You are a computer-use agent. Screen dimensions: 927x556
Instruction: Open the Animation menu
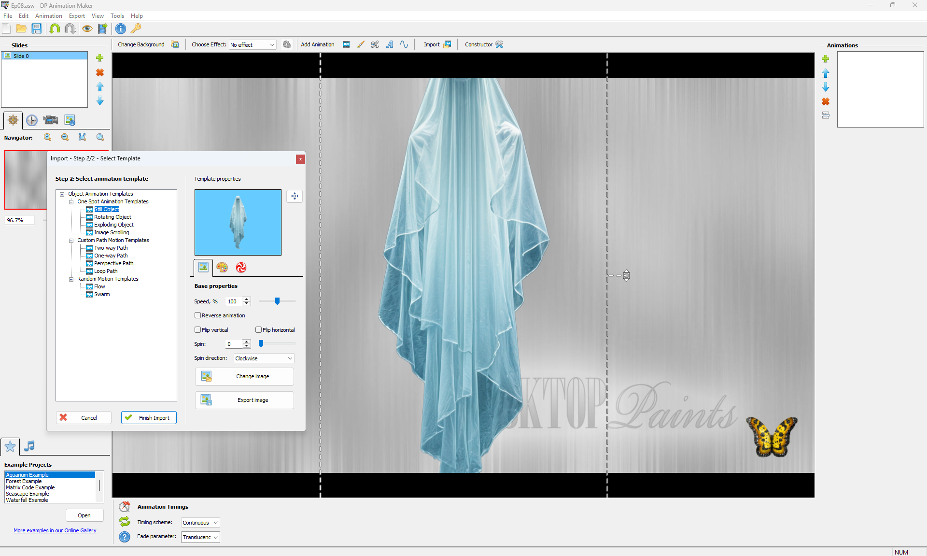[48, 16]
